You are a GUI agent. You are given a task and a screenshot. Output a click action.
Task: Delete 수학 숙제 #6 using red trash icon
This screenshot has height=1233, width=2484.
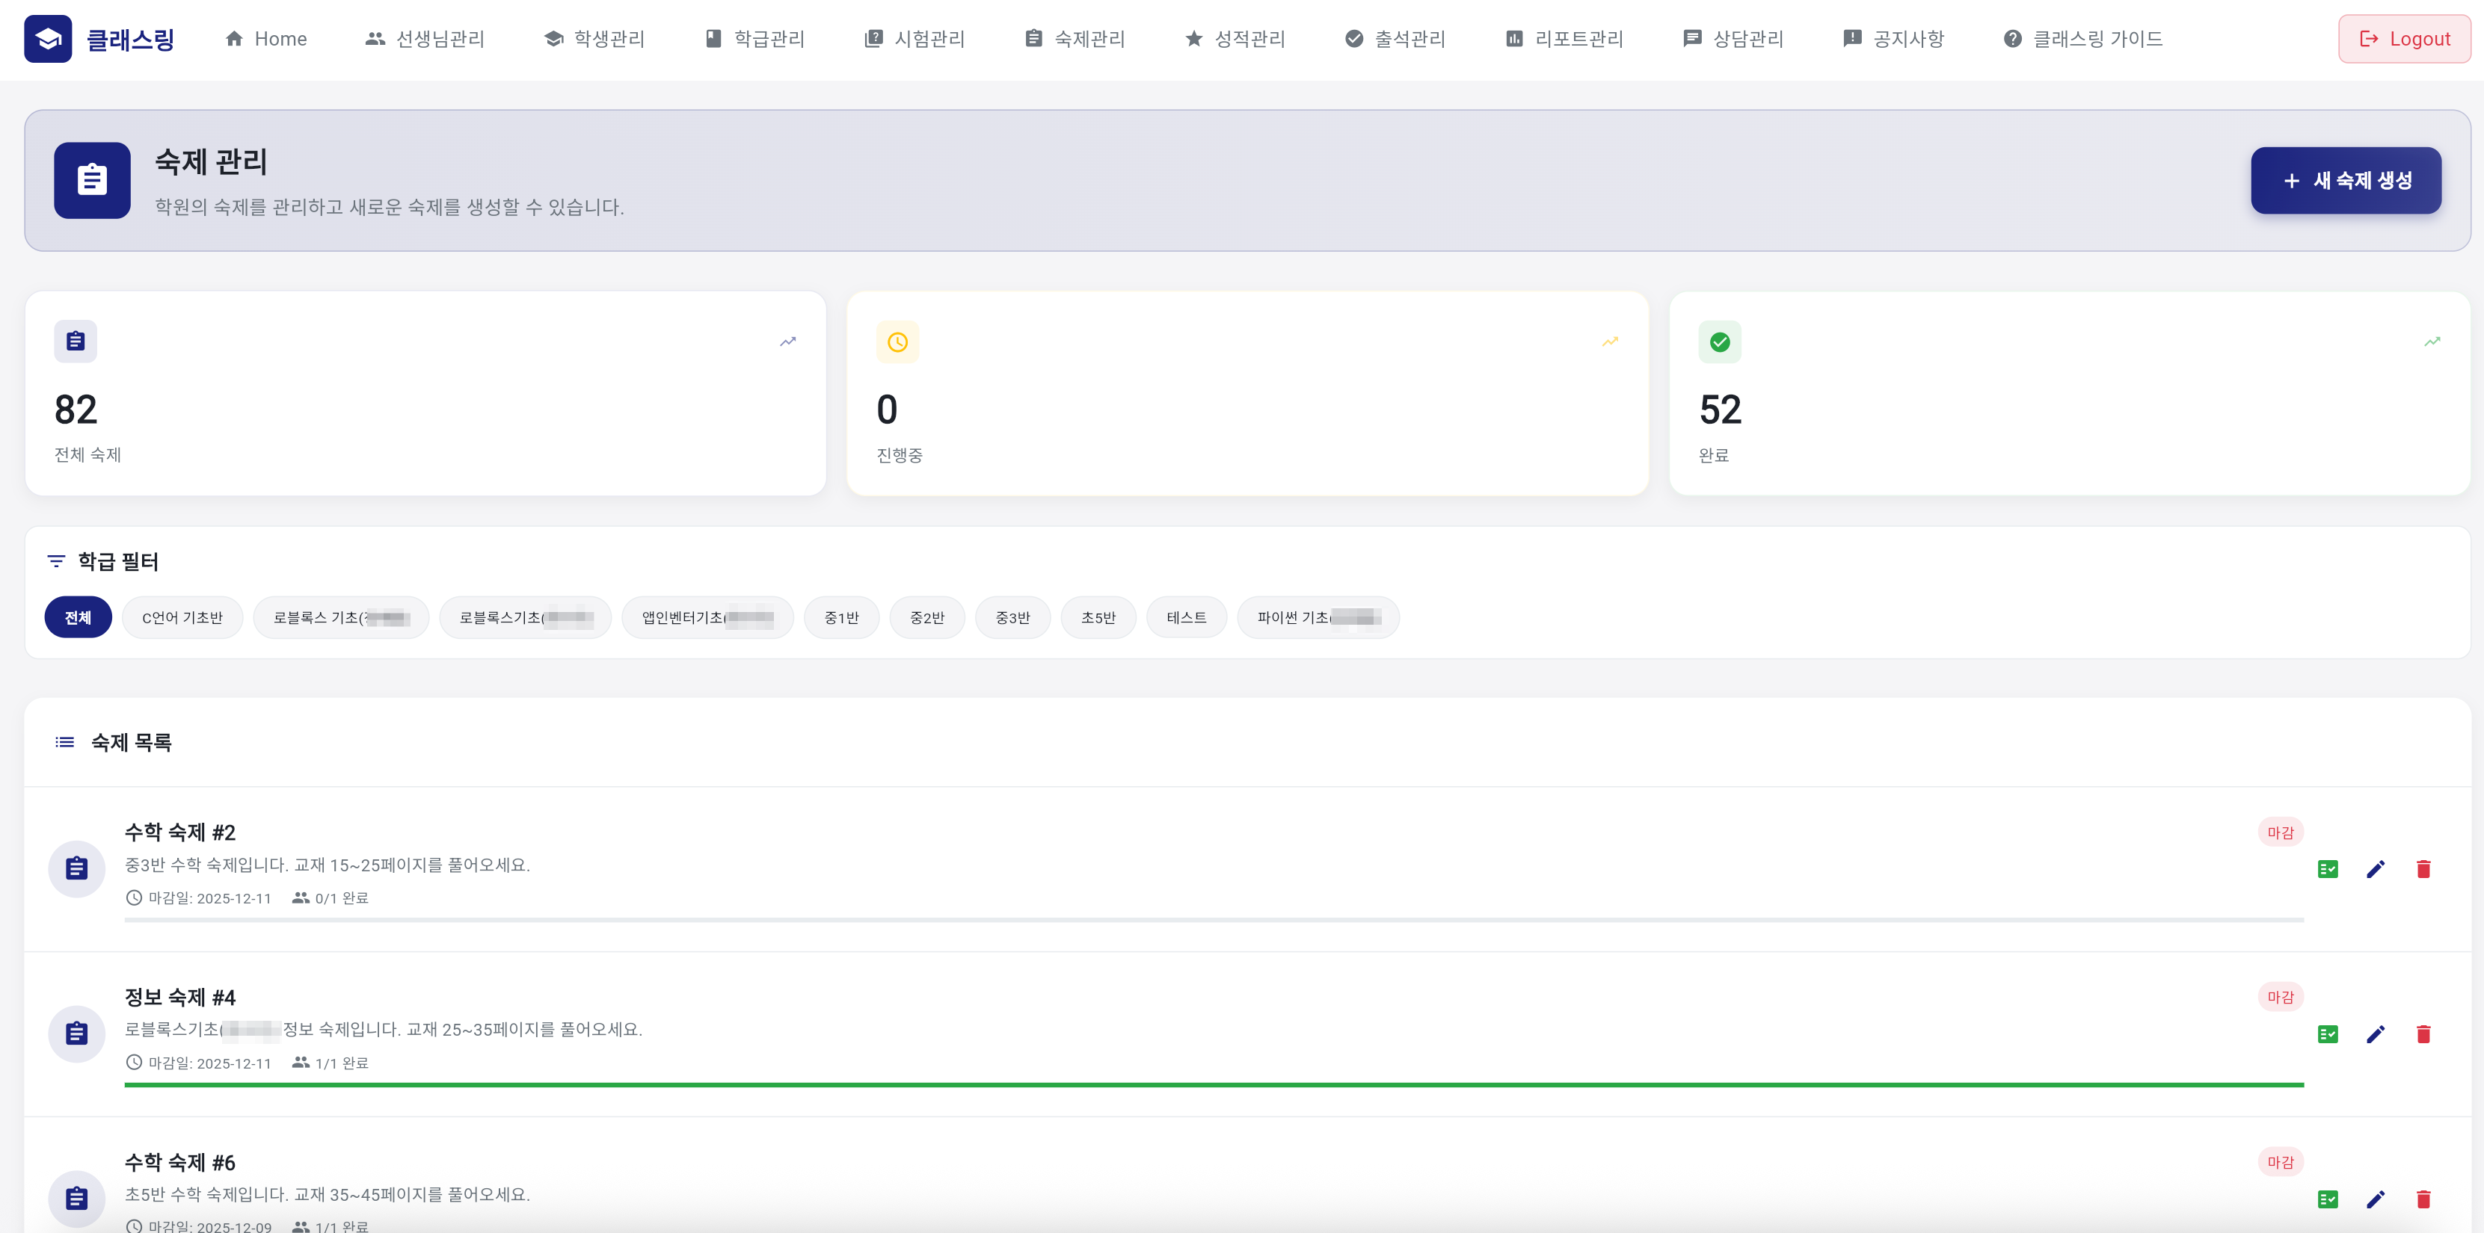click(x=2423, y=1199)
